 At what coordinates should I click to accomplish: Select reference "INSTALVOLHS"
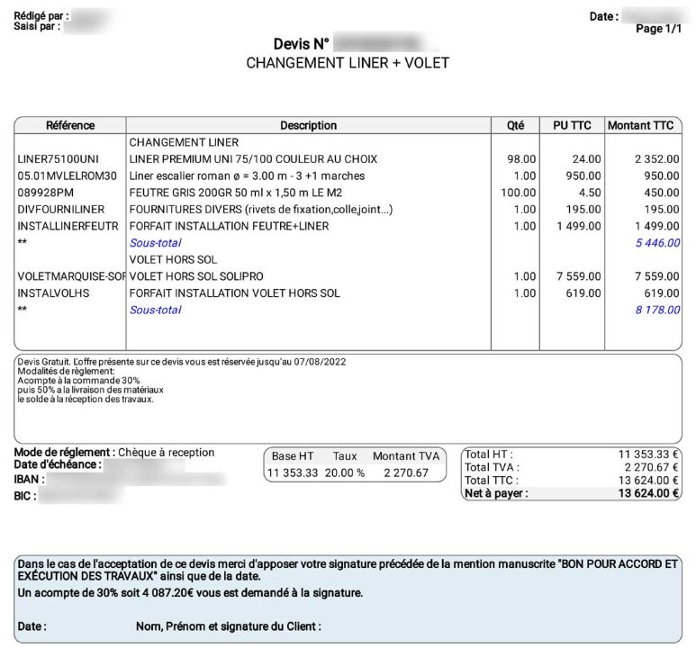click(x=53, y=293)
